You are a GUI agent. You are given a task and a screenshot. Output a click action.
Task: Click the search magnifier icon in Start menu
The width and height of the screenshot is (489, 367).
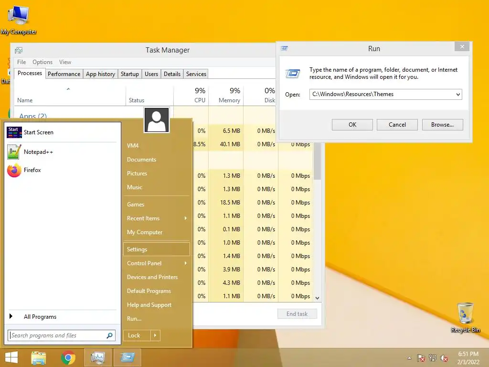(x=109, y=335)
